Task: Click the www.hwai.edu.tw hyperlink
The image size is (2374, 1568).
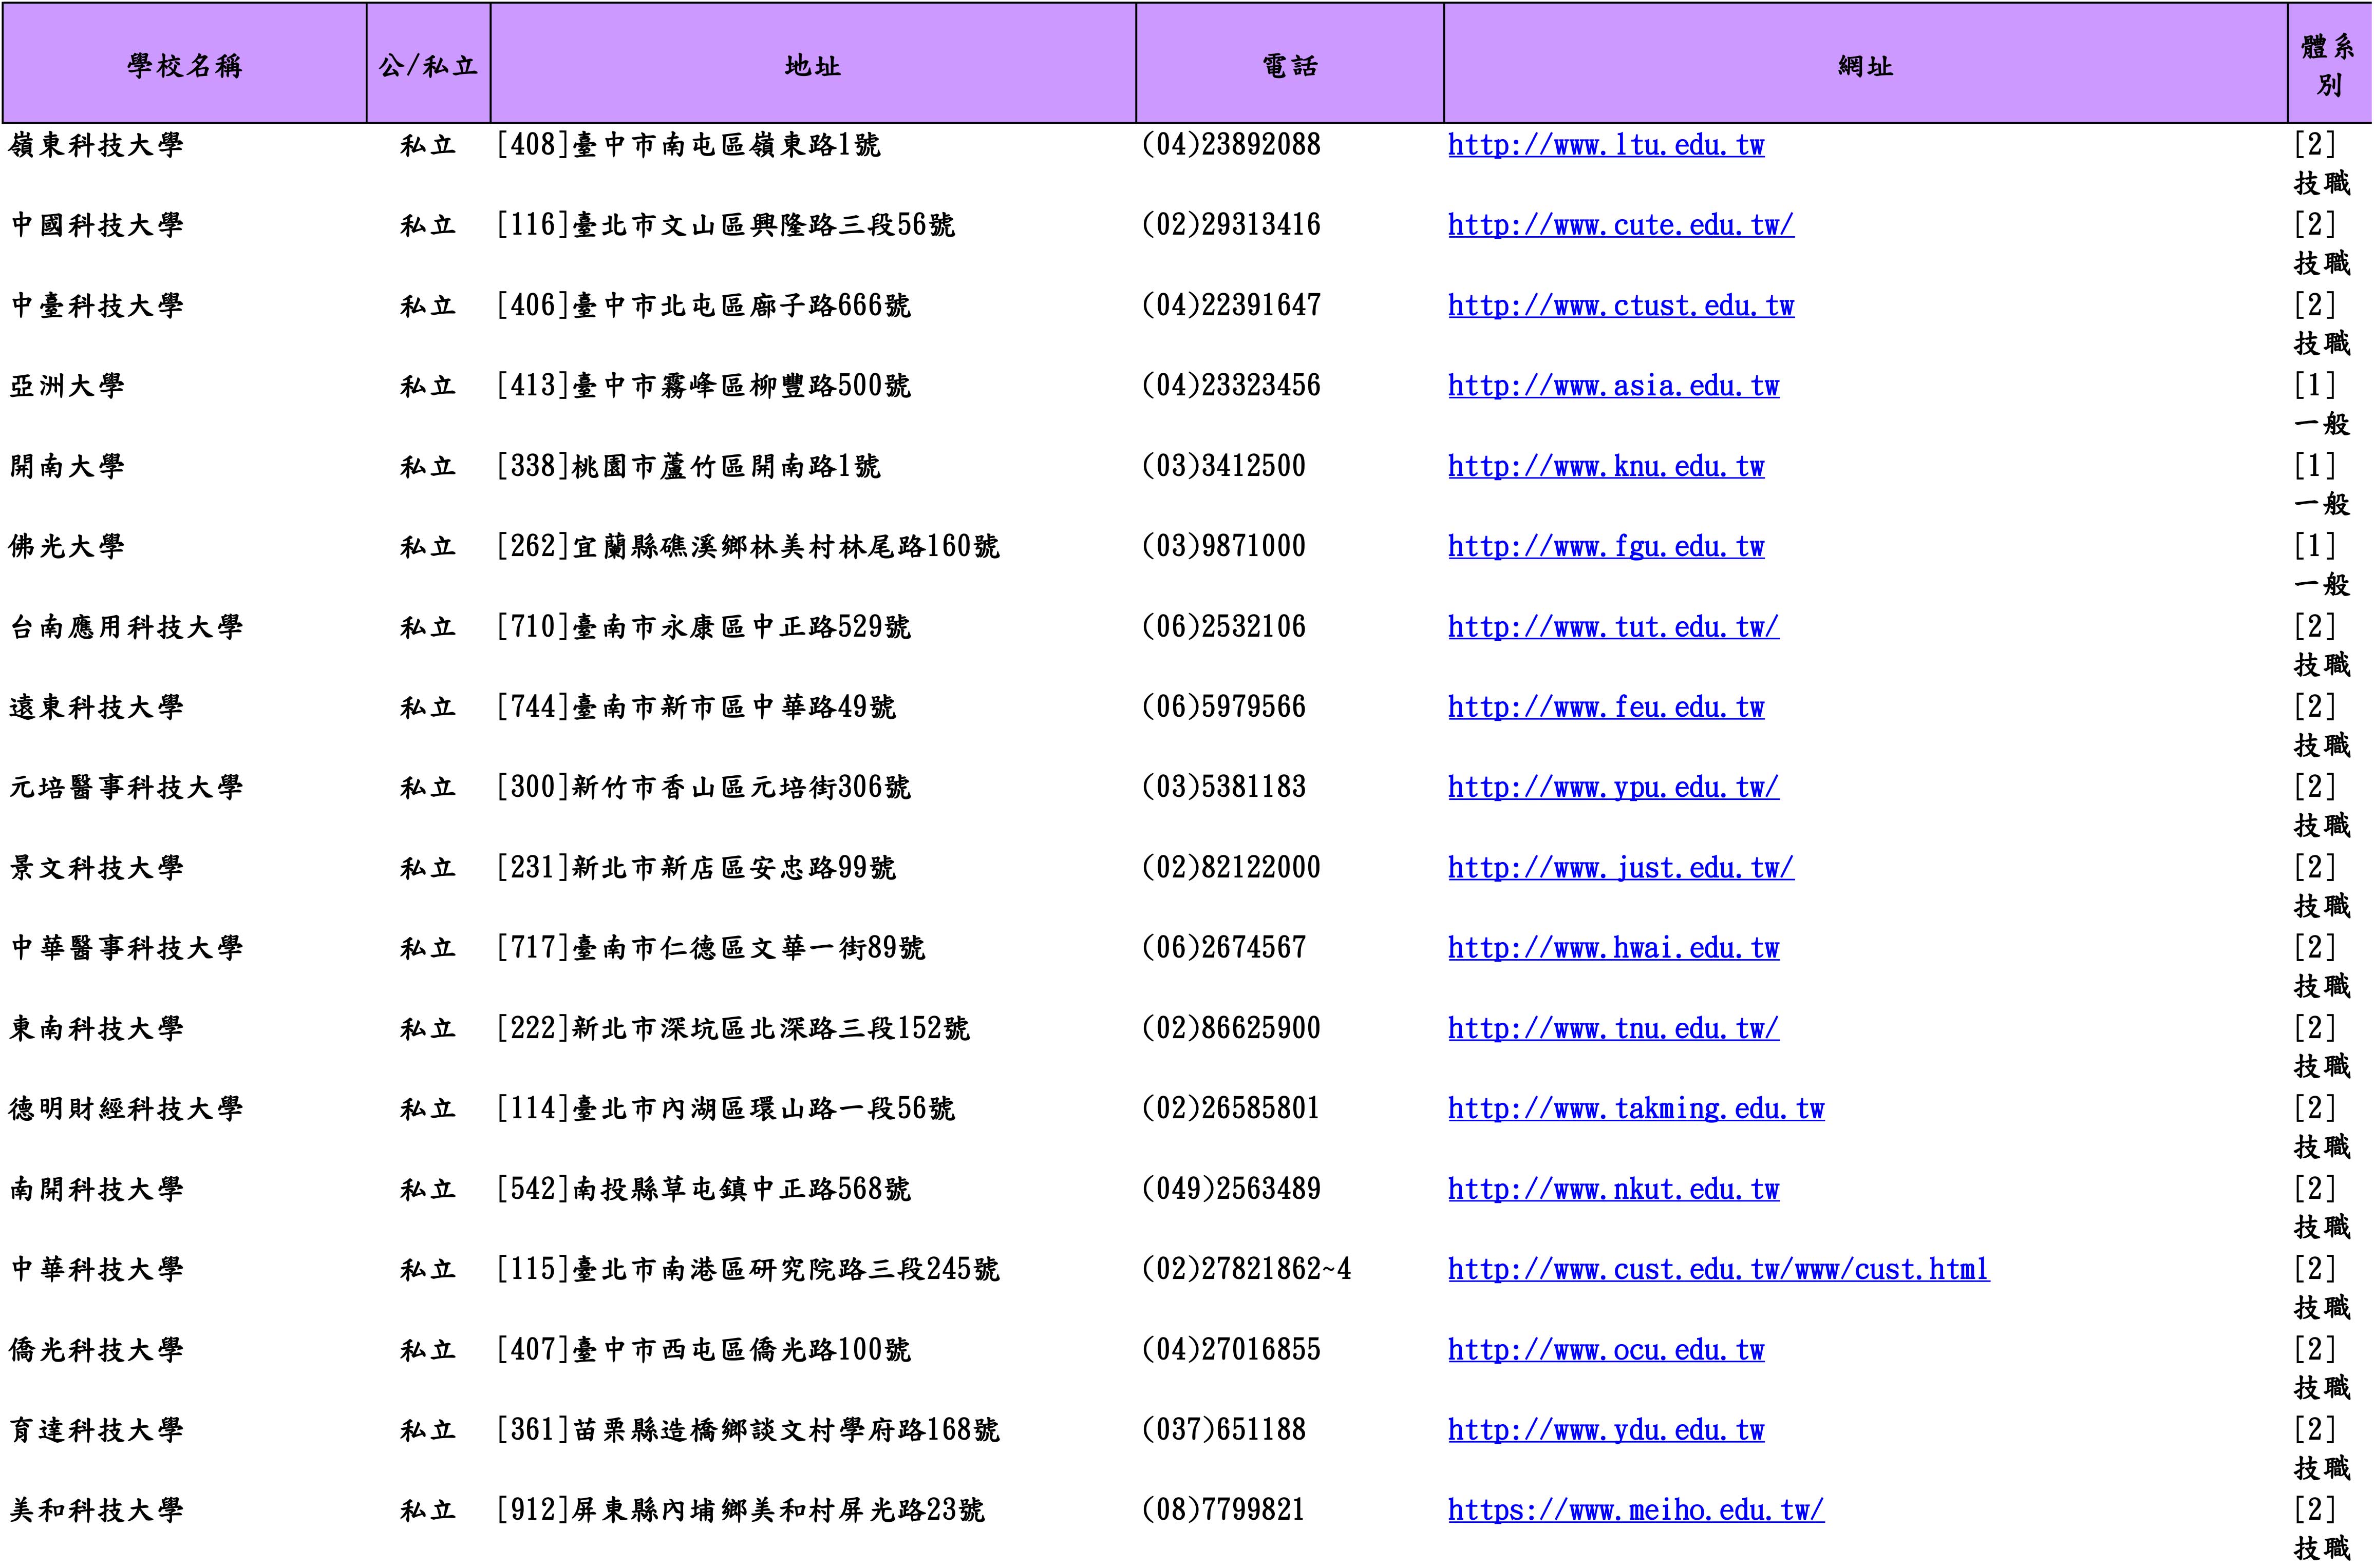Action: 1613,948
